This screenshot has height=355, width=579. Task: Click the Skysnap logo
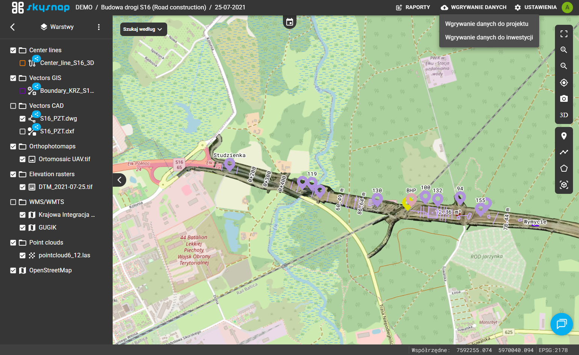coord(41,7)
